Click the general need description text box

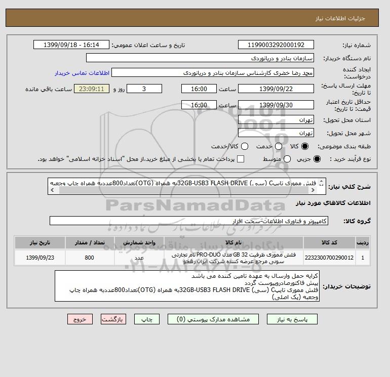[187, 186]
